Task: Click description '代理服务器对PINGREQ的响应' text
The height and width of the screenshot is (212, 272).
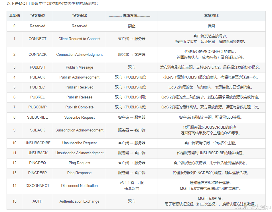Action: [197, 173]
